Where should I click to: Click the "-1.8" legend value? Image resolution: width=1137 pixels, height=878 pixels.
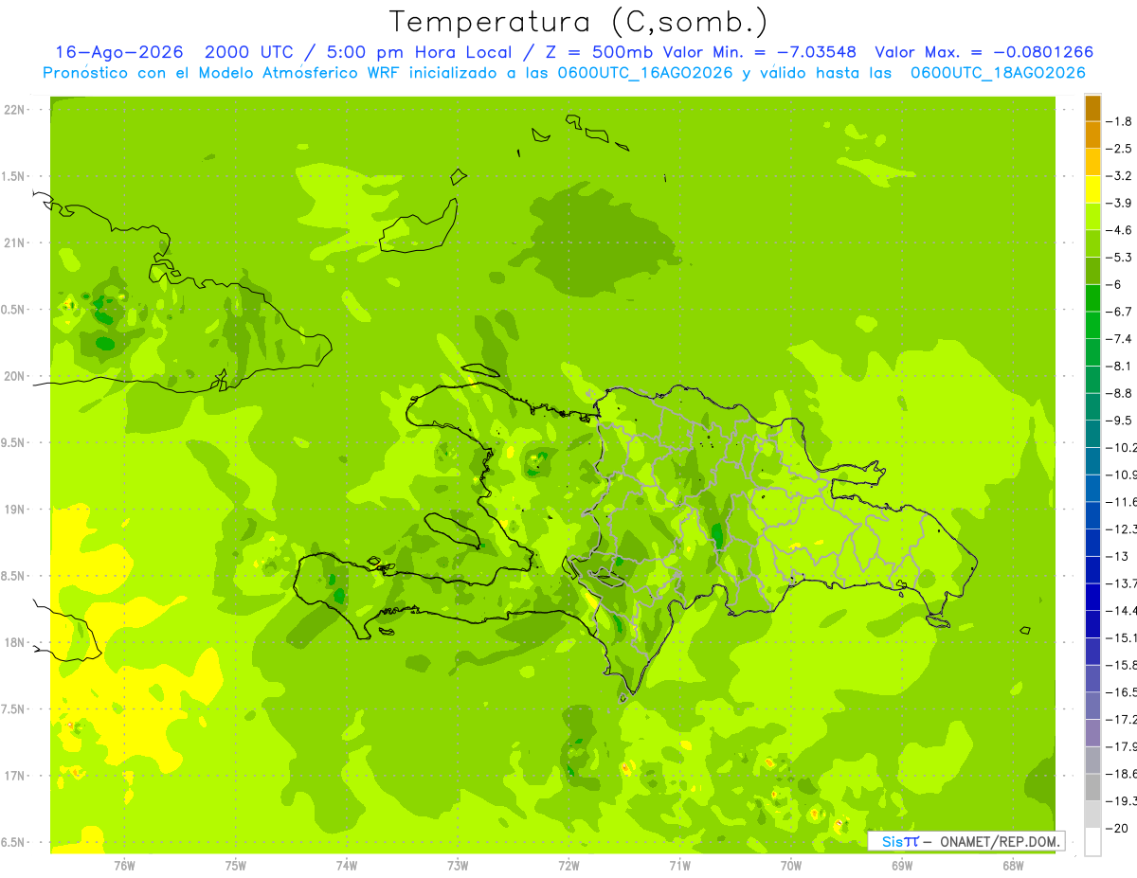click(x=1119, y=122)
